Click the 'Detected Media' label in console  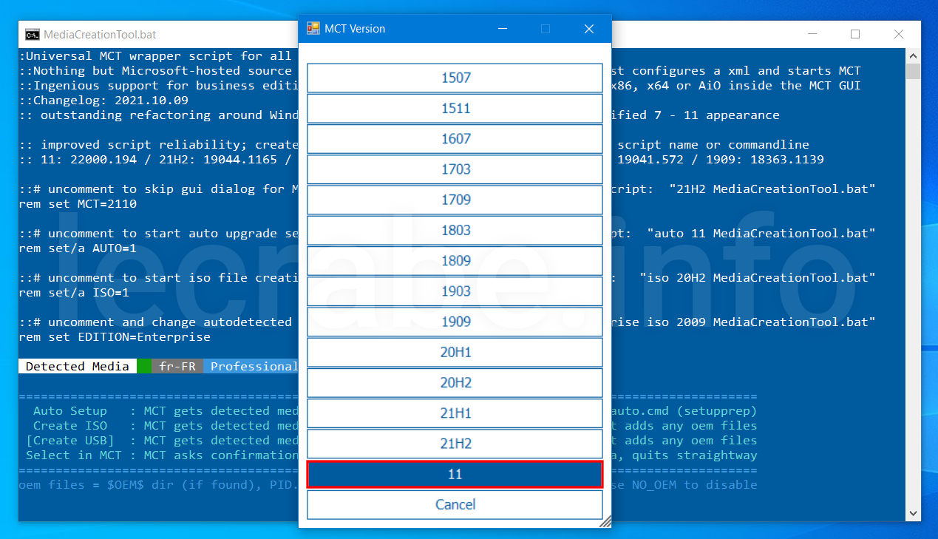tap(78, 366)
